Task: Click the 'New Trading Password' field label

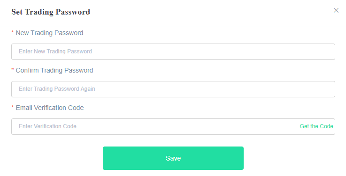Action: pos(49,33)
